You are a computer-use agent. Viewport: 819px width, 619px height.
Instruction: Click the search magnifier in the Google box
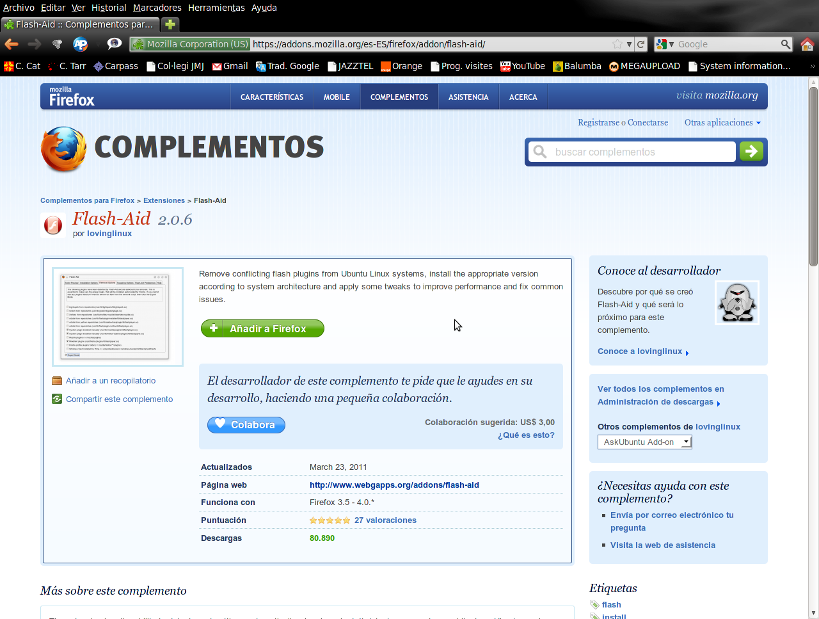coord(786,44)
